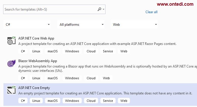Click Linux tag under ASP.NET Core Web App
This screenshot has width=197, height=107.
pyautogui.click(x=36, y=51)
